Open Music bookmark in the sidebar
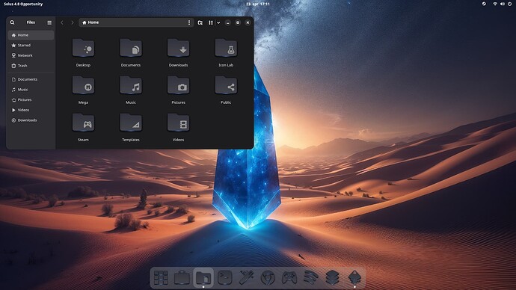516x290 pixels. [x=31, y=90]
